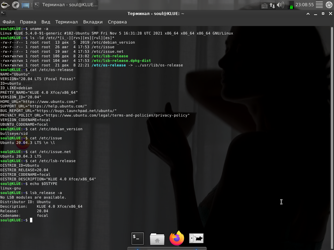Click the show desktop monitor icon
334x250 pixels.
pos(25,5)
